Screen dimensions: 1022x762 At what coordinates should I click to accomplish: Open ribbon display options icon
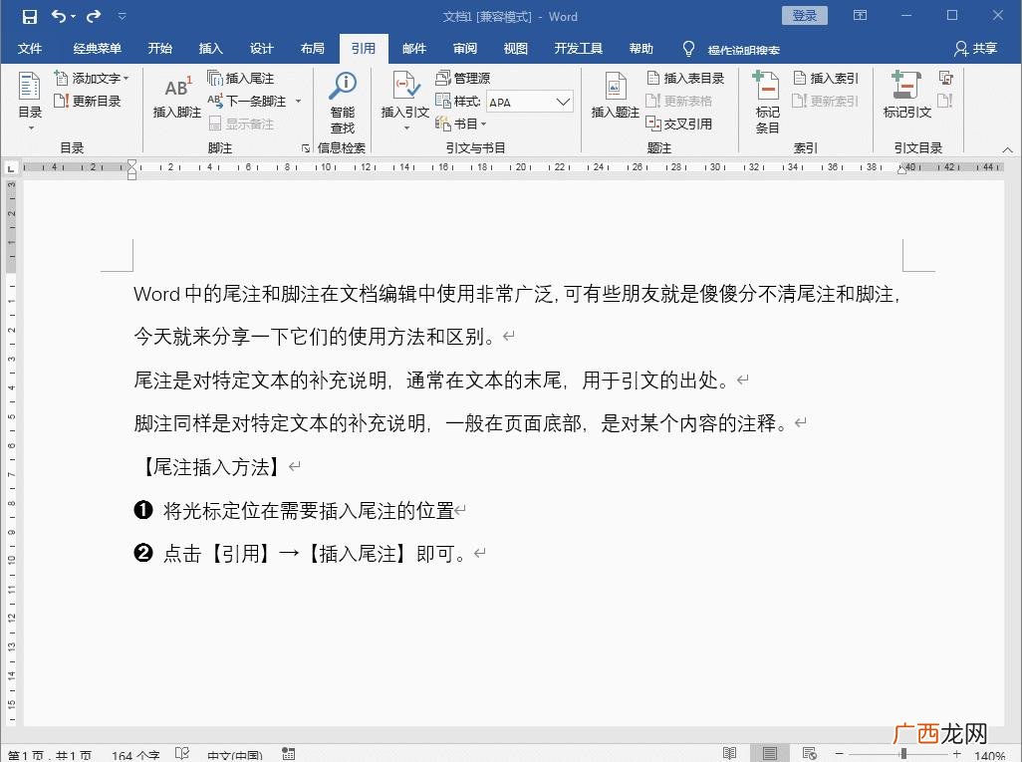[861, 16]
